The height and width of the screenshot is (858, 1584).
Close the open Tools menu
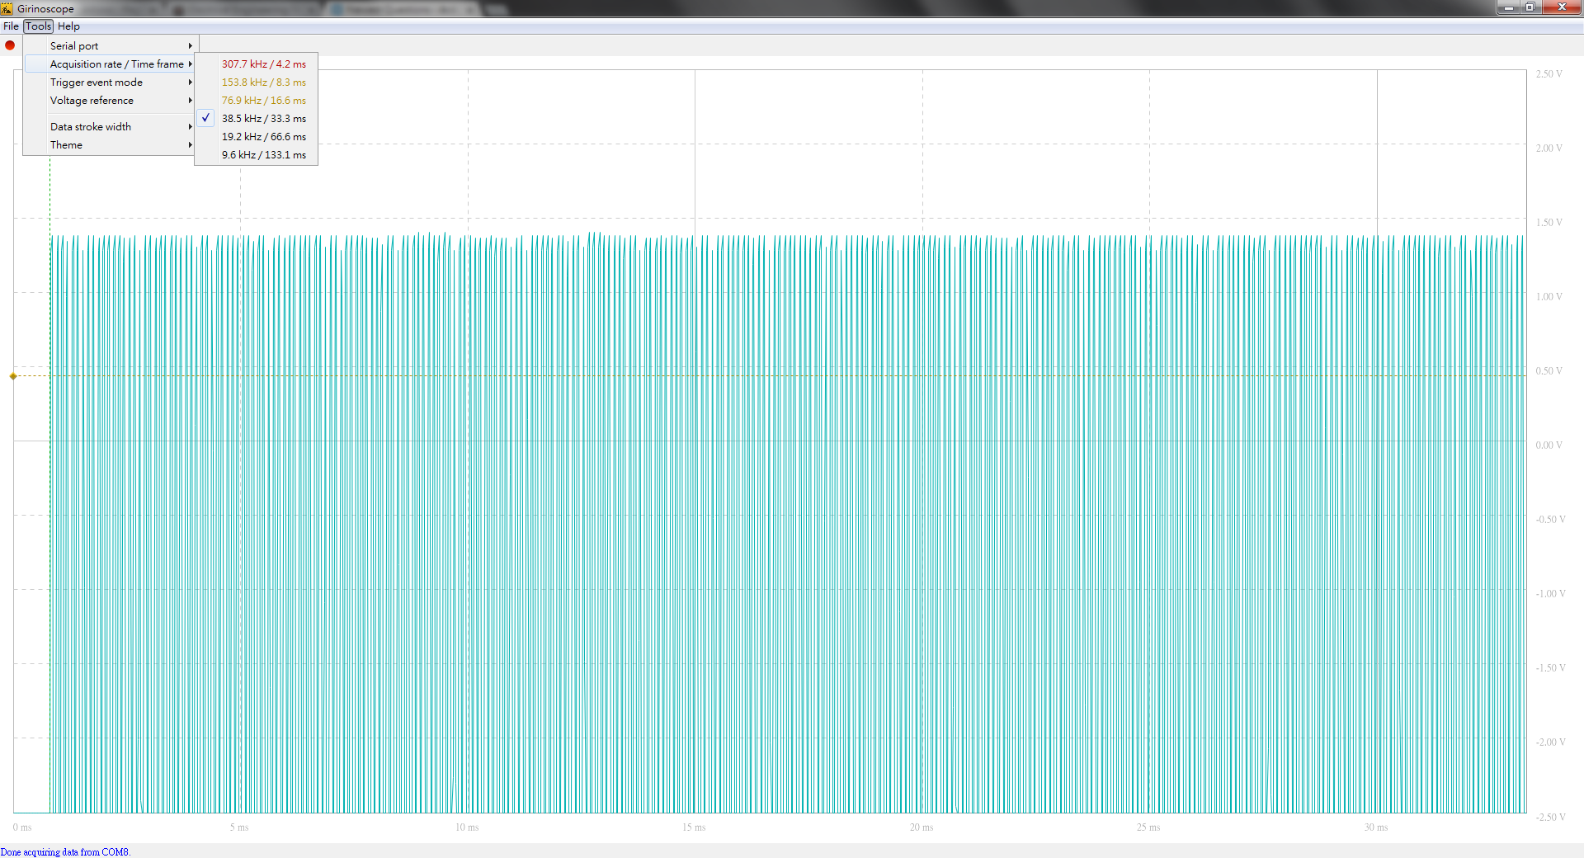click(x=39, y=26)
